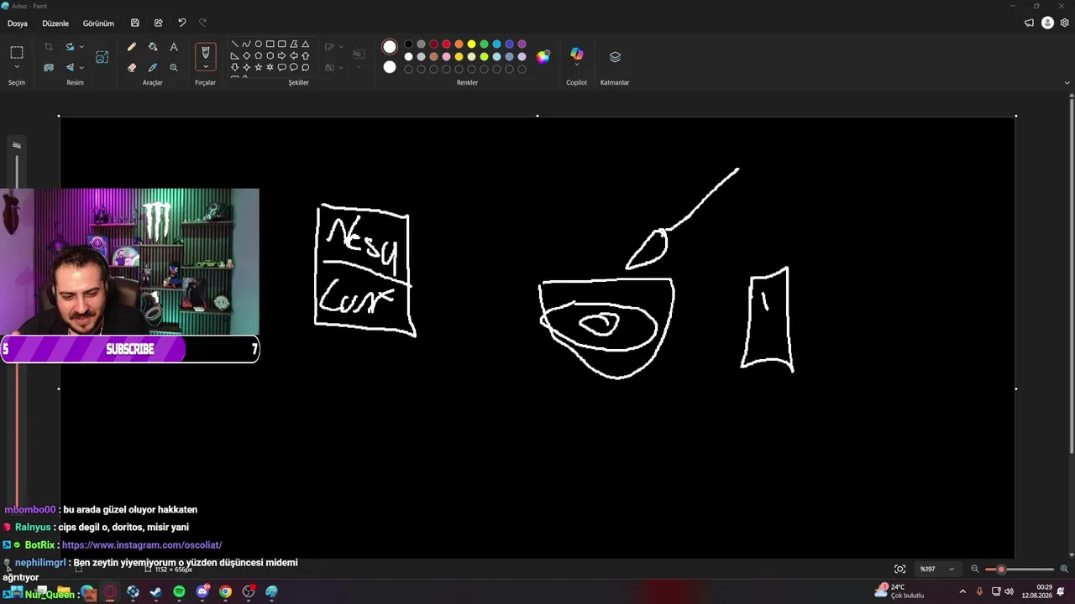Select the Magnifier tool
1075x604 pixels.
click(174, 67)
